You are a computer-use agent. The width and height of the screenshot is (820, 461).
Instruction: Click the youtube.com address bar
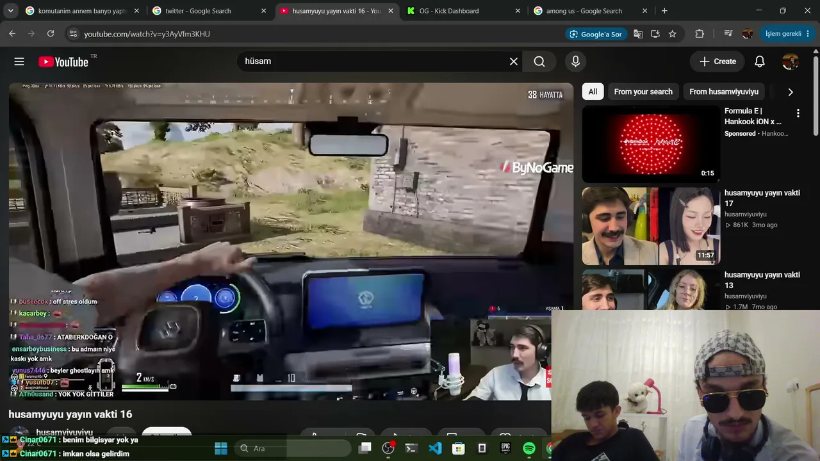(x=320, y=34)
